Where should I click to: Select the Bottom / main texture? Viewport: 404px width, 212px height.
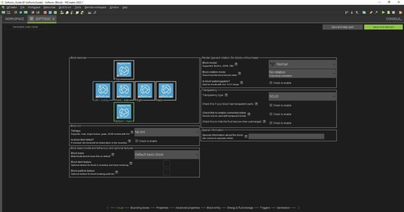[x=124, y=112]
